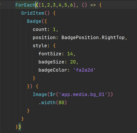
Task: Click the count property value 1
Action: pyautogui.click(x=54, y=29)
